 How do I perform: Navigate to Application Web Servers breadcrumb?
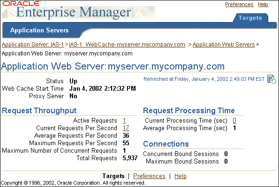pyautogui.click(x=224, y=44)
